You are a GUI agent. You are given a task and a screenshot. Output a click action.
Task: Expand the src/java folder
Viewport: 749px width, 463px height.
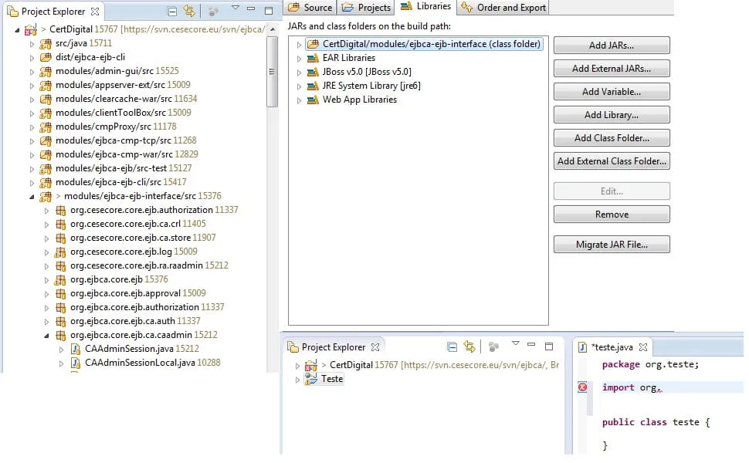click(32, 44)
